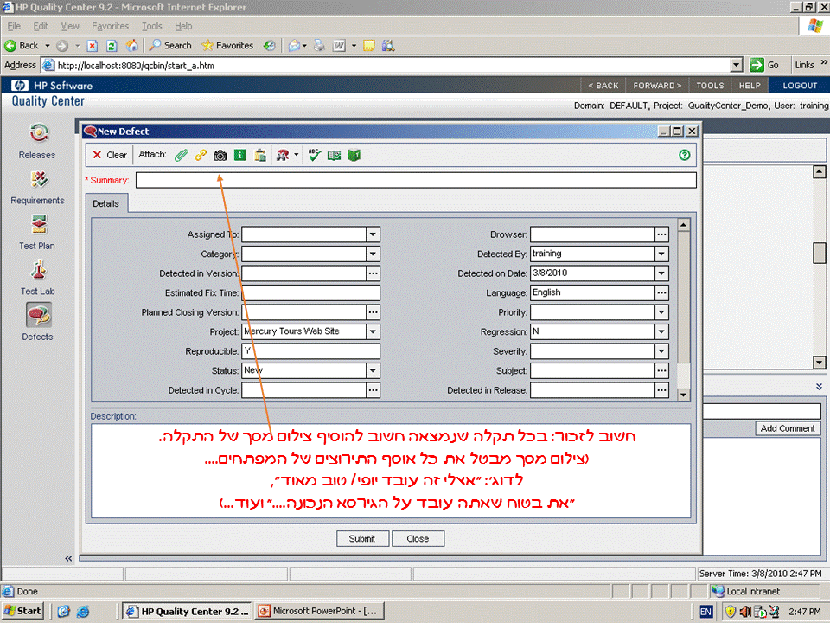Open the Detected By dropdown
Image resolution: width=830 pixels, height=623 pixels.
(x=661, y=254)
